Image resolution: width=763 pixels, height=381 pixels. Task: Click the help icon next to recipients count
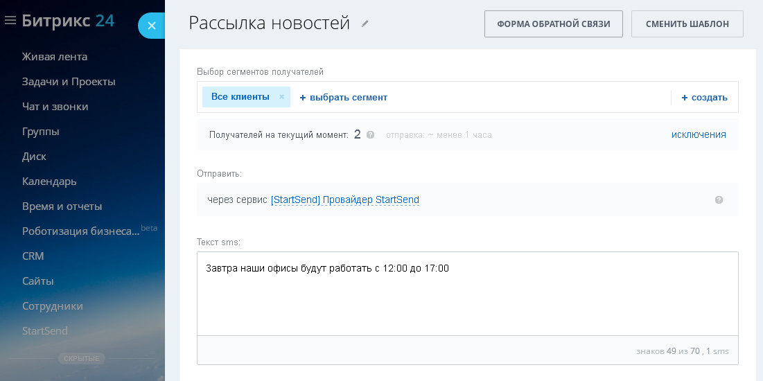pos(370,135)
